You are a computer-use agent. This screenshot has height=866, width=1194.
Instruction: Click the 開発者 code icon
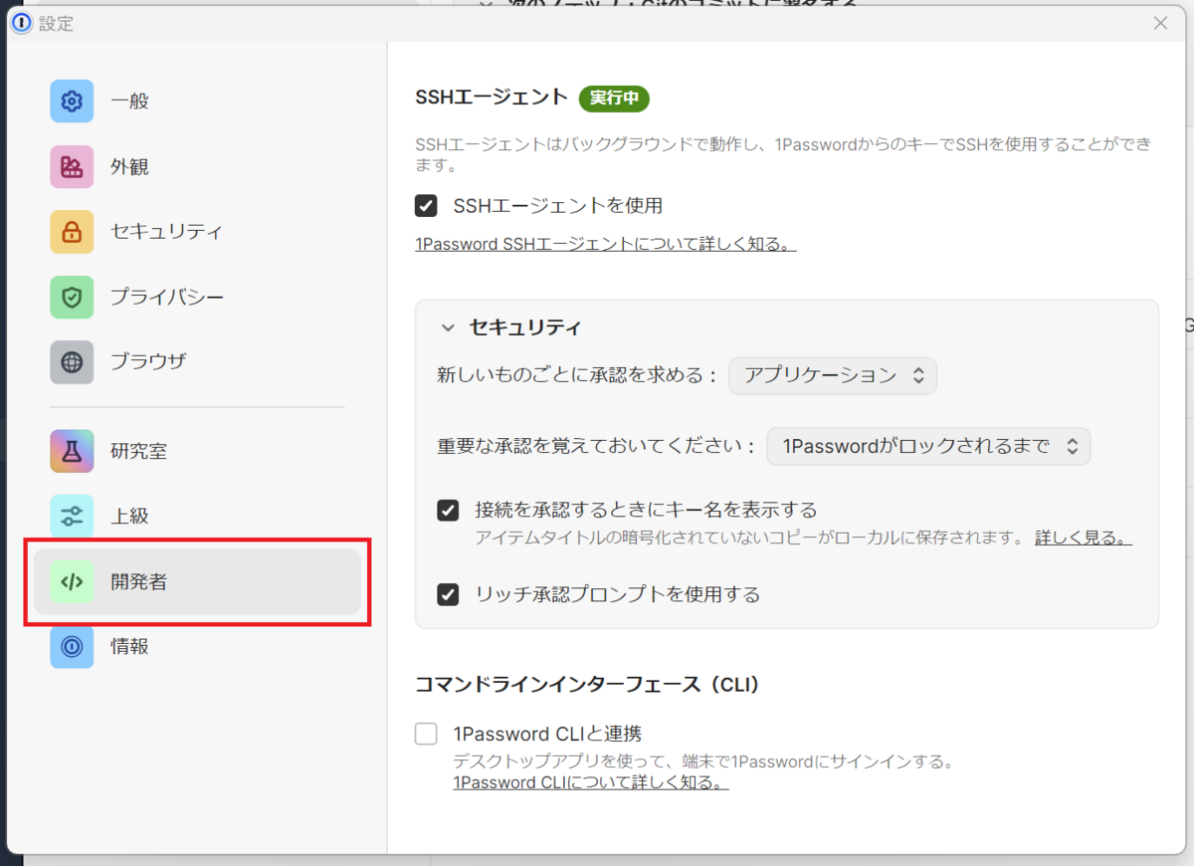click(72, 581)
